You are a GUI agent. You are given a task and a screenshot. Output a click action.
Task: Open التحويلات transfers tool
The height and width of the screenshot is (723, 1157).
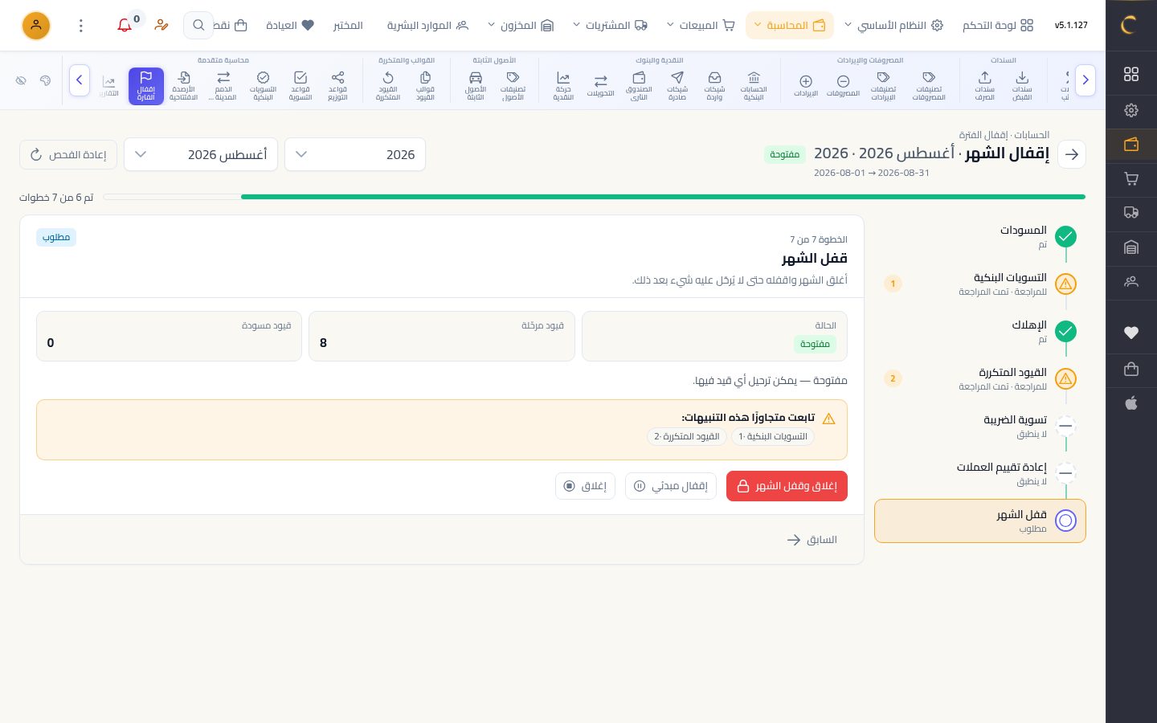[x=600, y=86]
